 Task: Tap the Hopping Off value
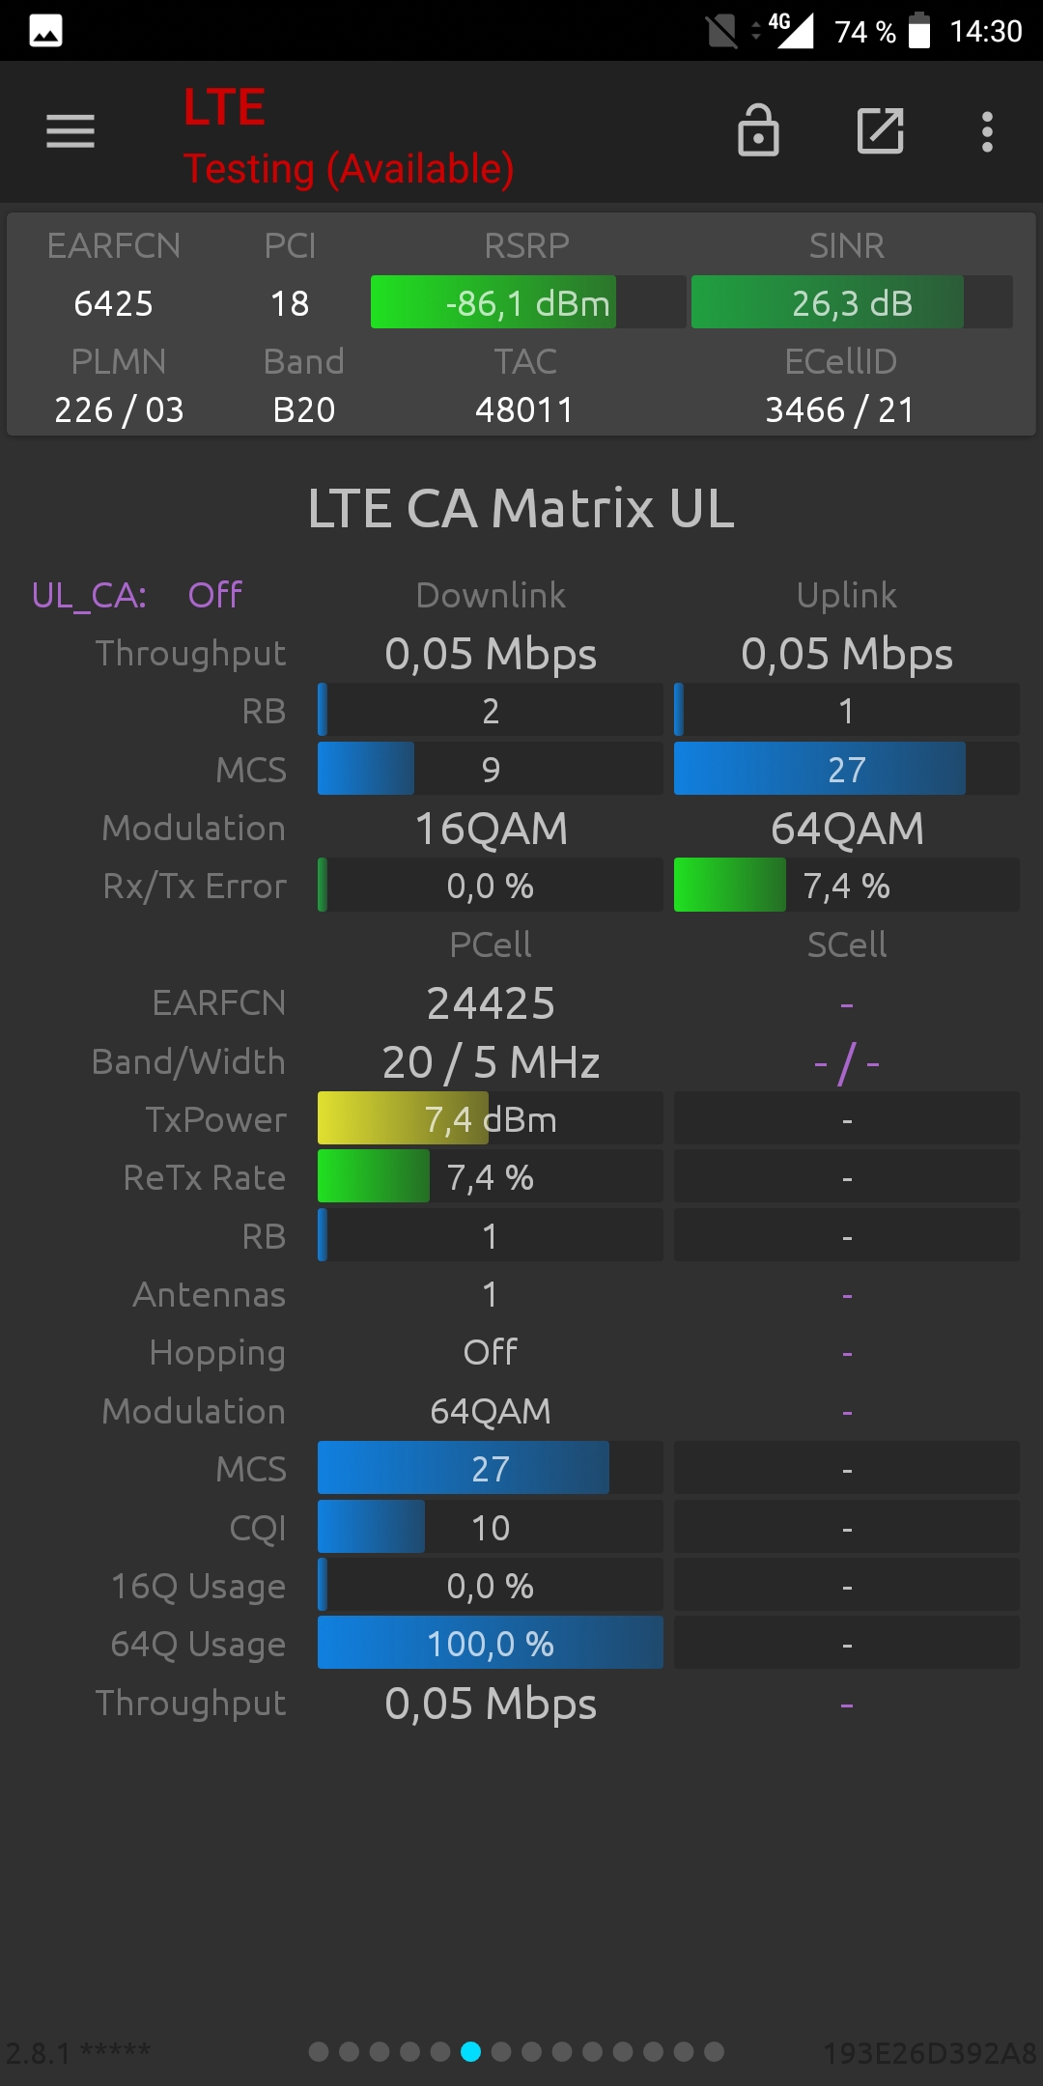tap(491, 1352)
